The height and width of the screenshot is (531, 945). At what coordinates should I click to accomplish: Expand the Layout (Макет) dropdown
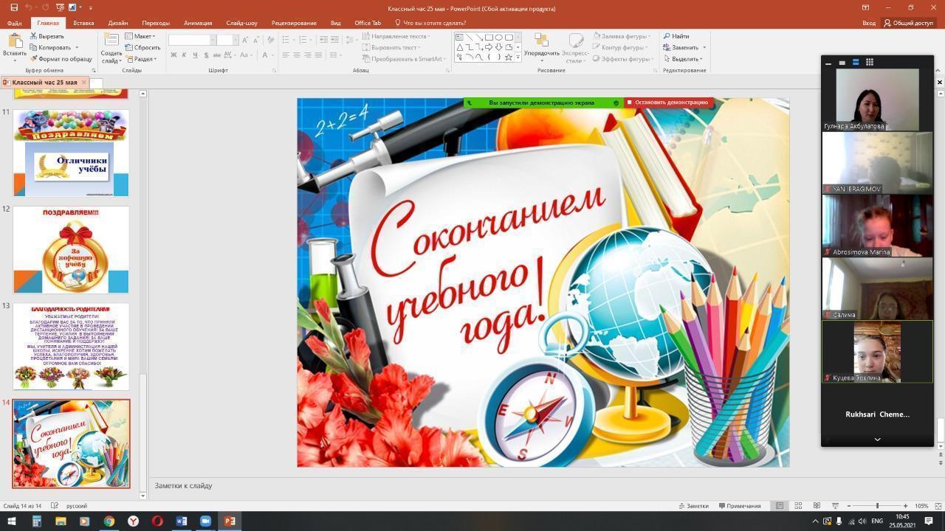pos(140,36)
